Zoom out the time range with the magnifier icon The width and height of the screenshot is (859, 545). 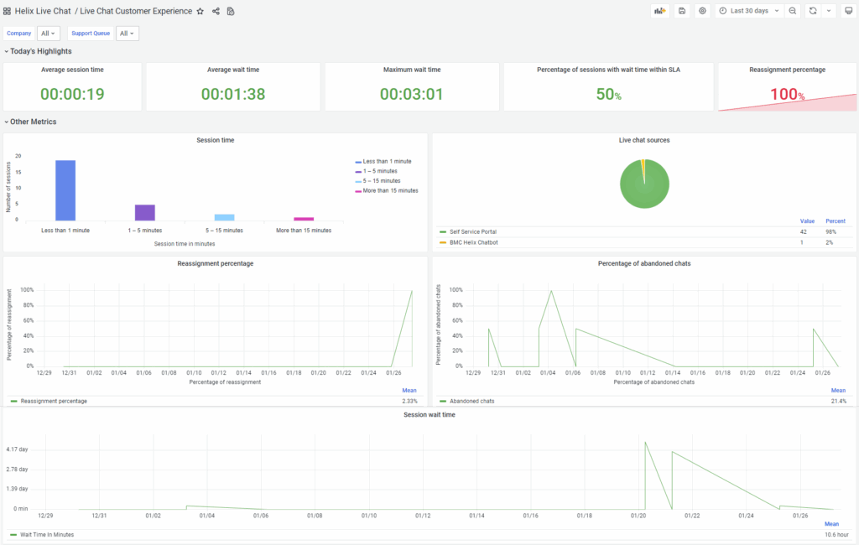(x=793, y=11)
